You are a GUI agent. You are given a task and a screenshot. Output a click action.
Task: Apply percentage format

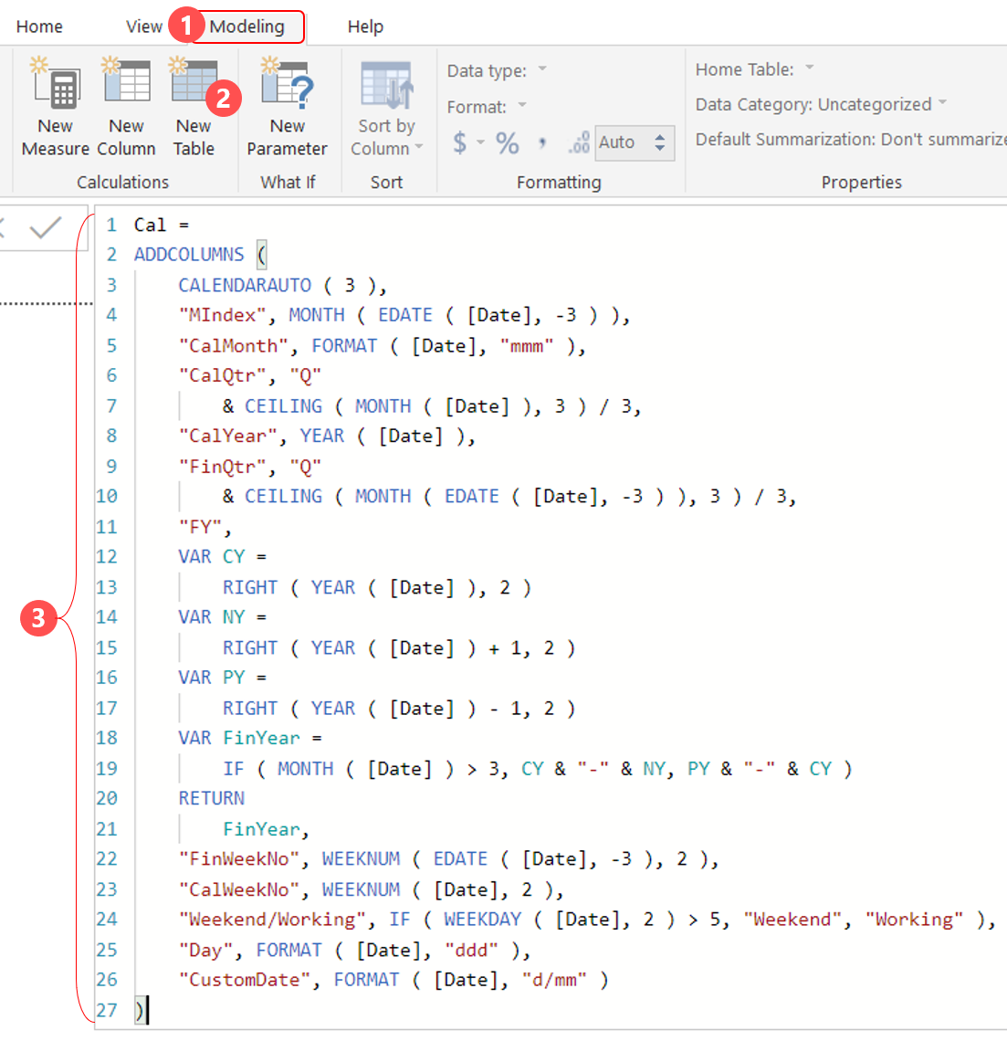[507, 142]
